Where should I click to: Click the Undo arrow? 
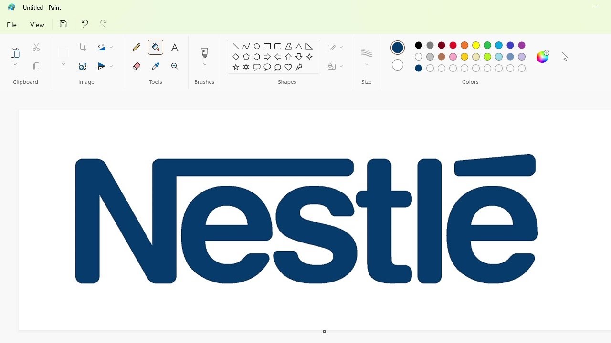click(84, 24)
